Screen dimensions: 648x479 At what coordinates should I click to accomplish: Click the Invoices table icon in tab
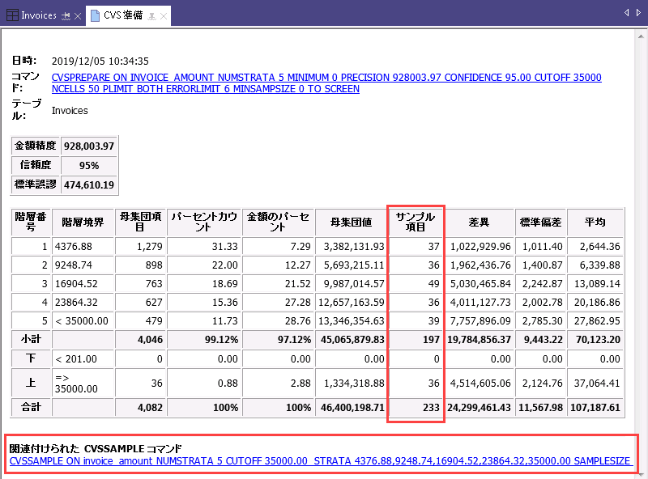pyautogui.click(x=12, y=15)
